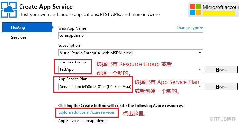Click the Create App Service heading
This screenshot has height=124, width=239.
[46, 7]
